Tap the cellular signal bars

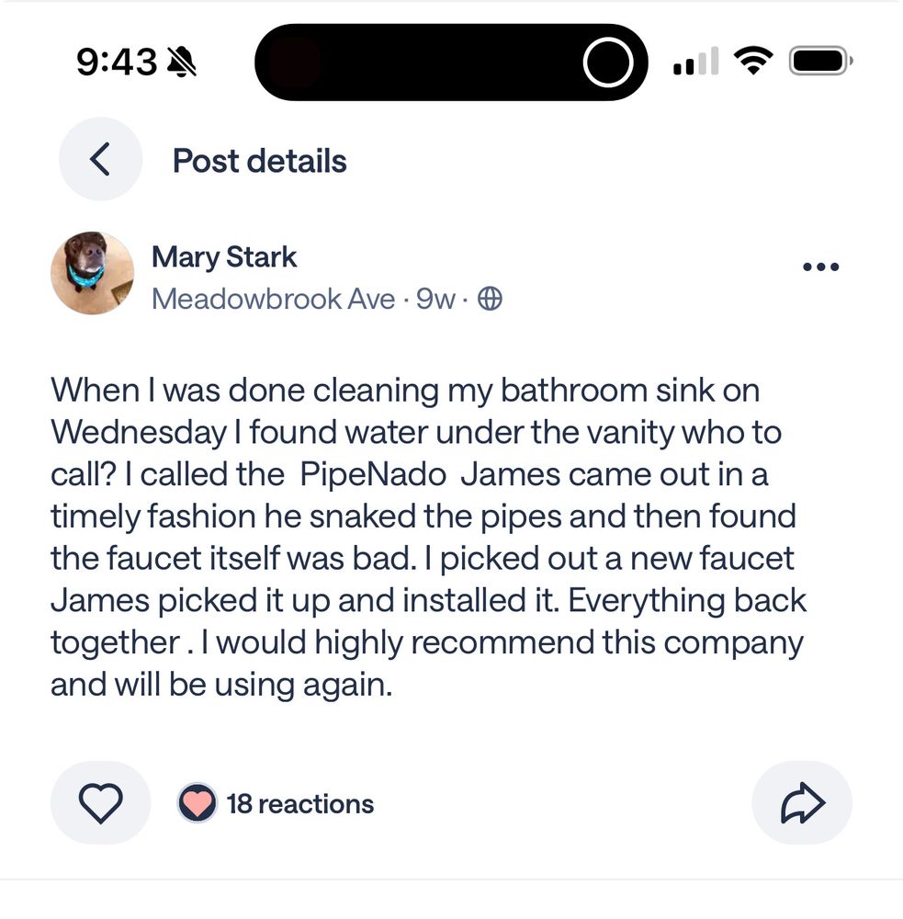point(695,62)
